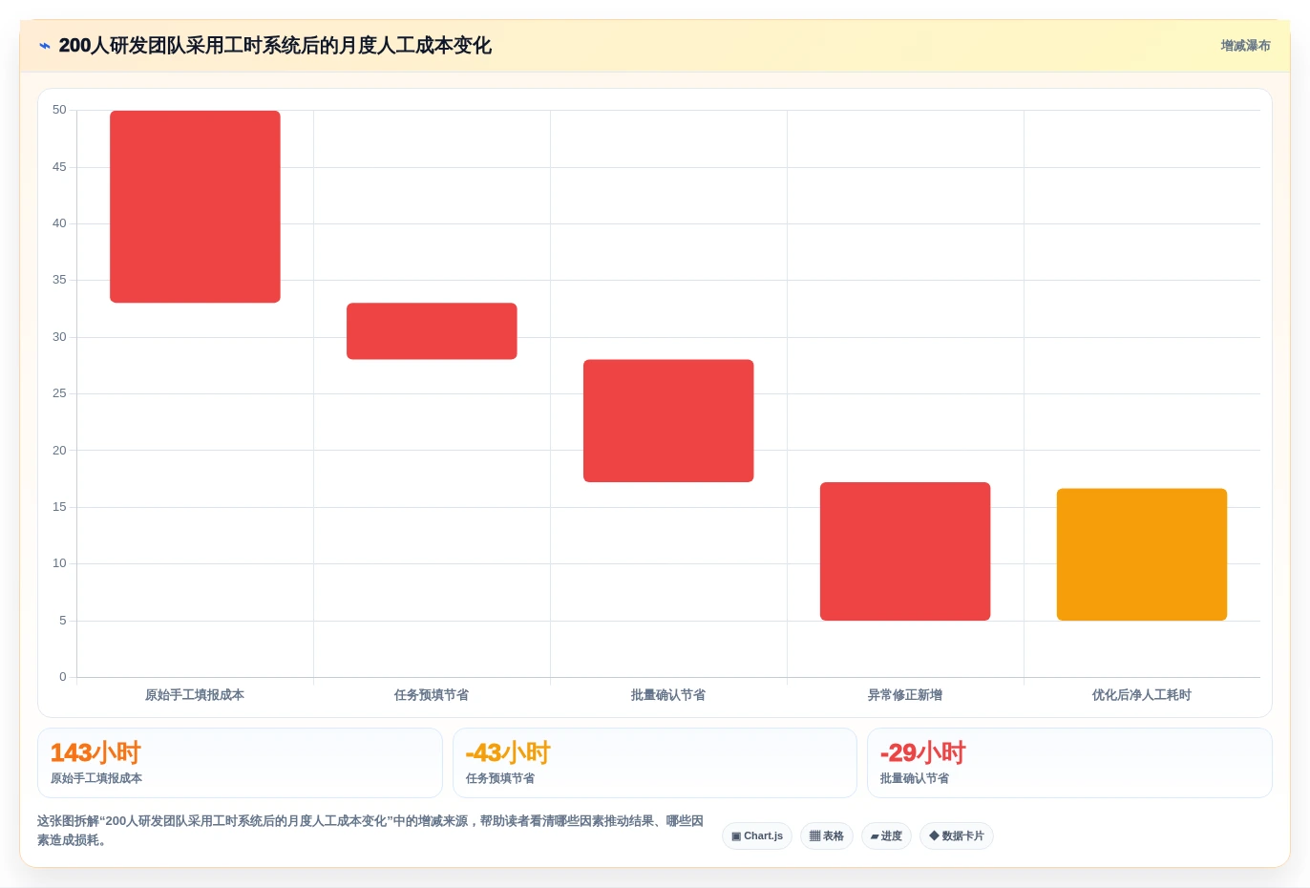
Task: Click the 表格 tag
Action: pyautogui.click(x=827, y=836)
